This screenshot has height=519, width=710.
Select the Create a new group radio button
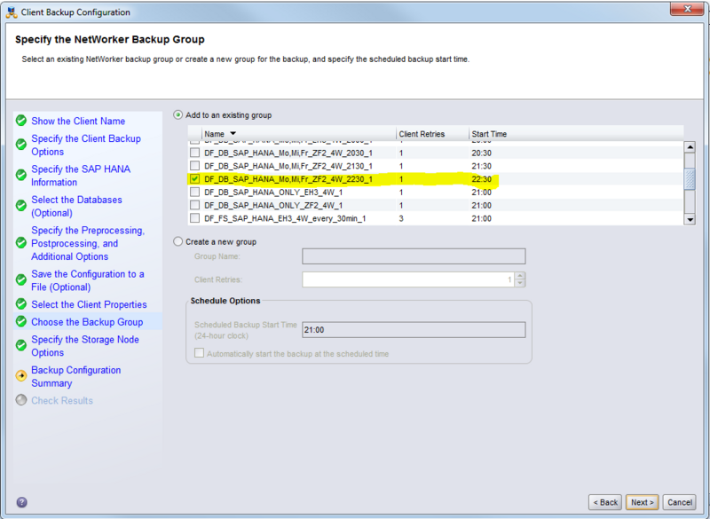pos(178,241)
